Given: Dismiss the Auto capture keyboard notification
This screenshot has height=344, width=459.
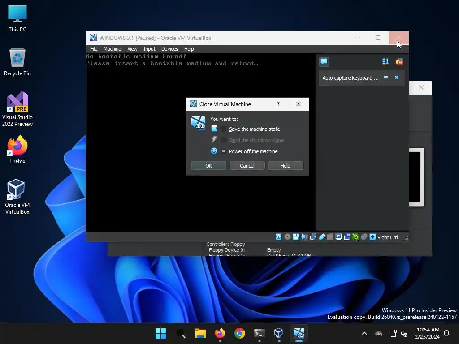Looking at the screenshot, I should tap(397, 77).
